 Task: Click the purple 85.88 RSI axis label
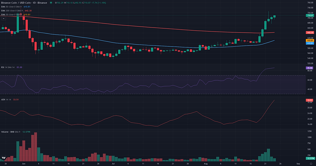click(x=310, y=68)
